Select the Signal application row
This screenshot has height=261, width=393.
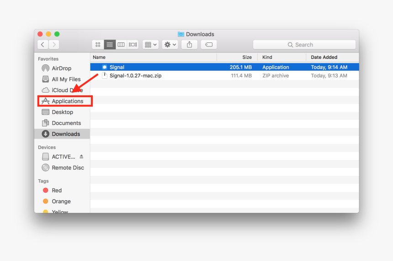click(x=224, y=67)
